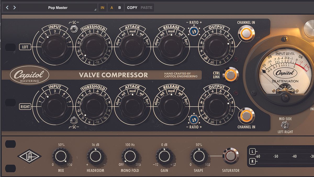Image resolution: width=314 pixels, height=177 pixels.
Task: Click the previous preset arrow
Action: coord(7,7)
